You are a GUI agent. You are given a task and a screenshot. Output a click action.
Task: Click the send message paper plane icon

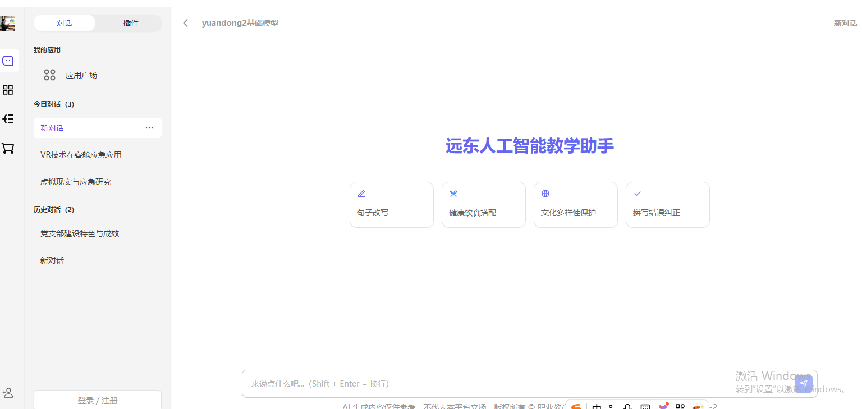(803, 384)
